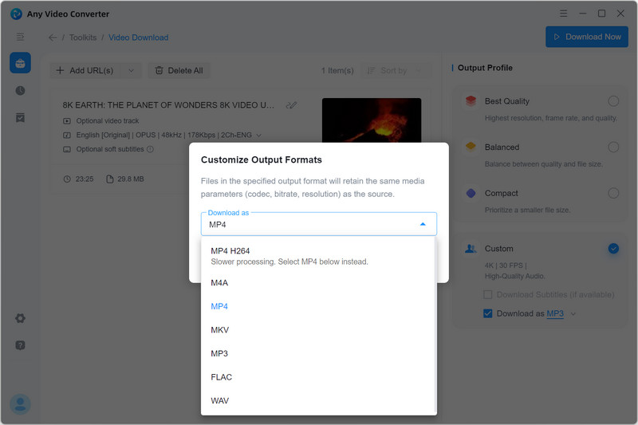Choose MKV from the format list
The height and width of the screenshot is (425, 638).
[x=219, y=330]
